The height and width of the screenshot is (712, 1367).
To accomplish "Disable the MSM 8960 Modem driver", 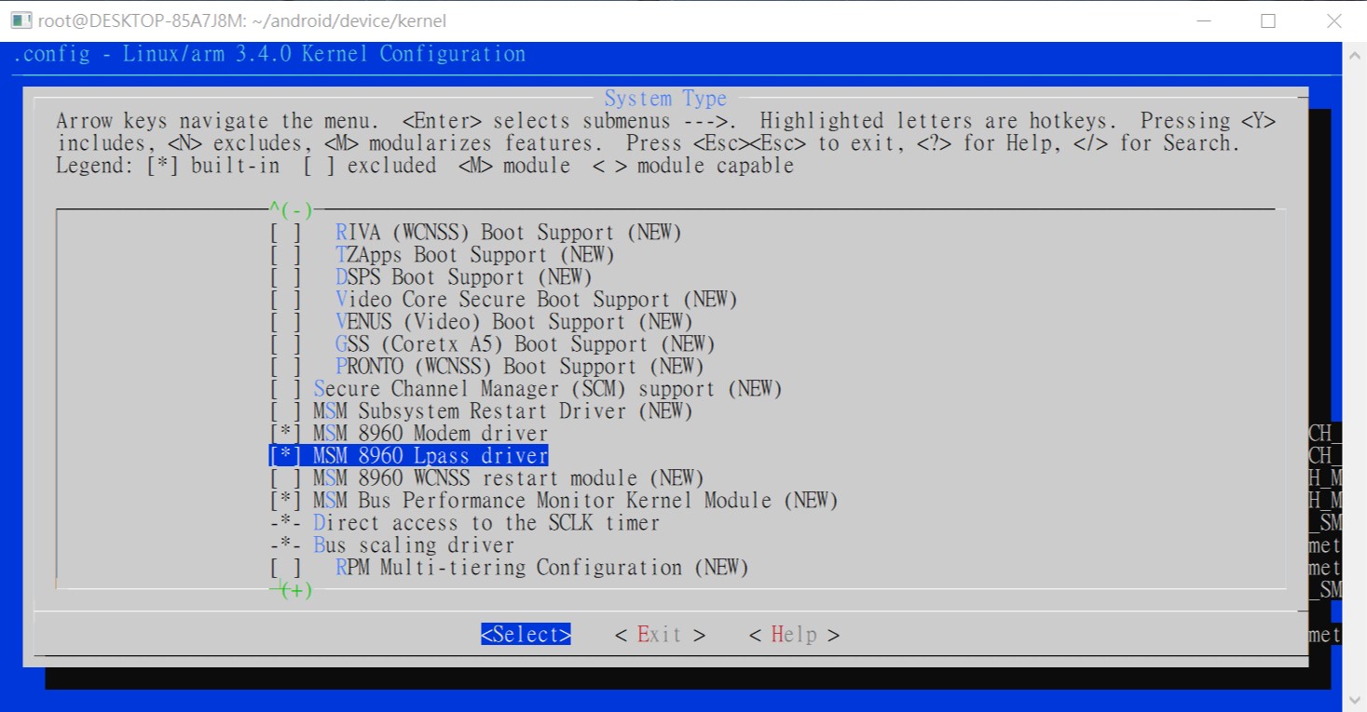I will tap(286, 434).
